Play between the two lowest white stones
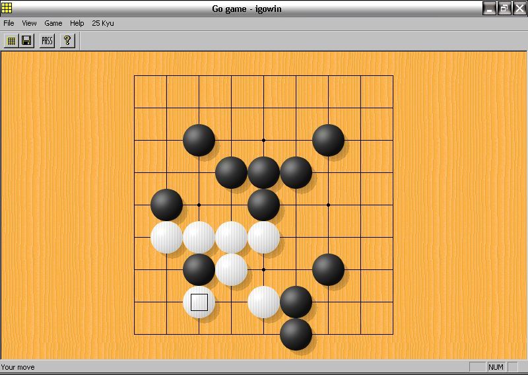Image resolution: width=528 pixels, height=375 pixels. 232,302
